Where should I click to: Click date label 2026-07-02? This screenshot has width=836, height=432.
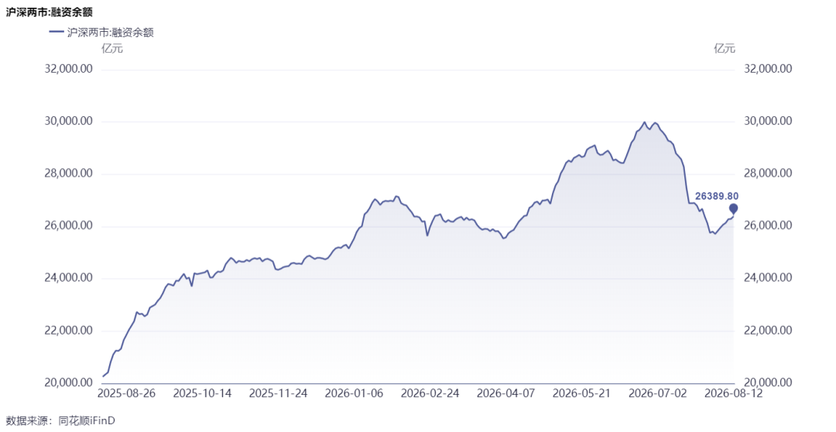[x=658, y=393]
